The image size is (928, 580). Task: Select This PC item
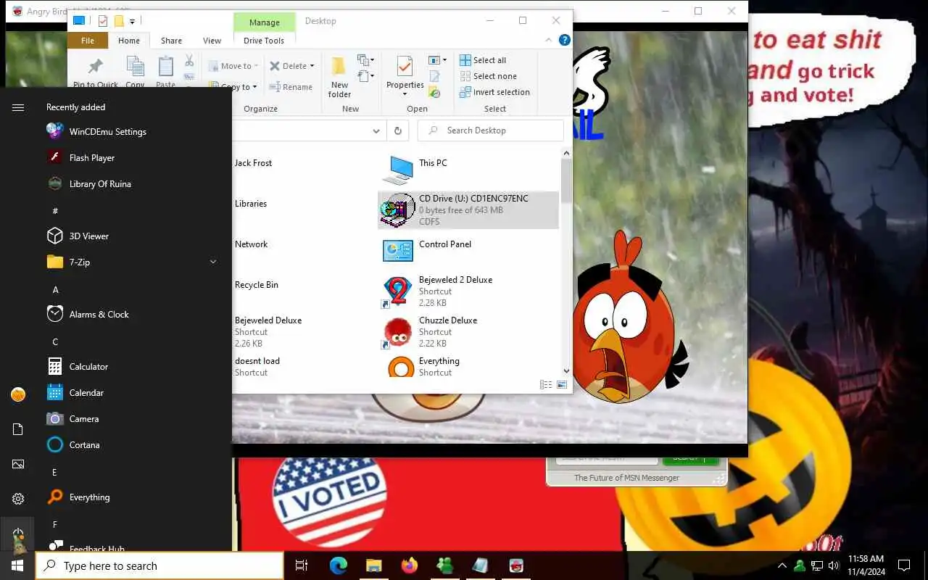[x=469, y=170]
